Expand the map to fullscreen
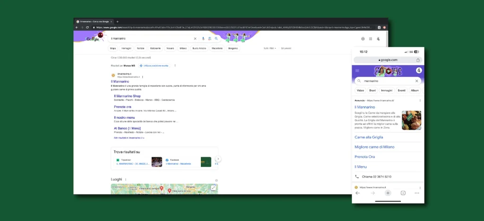Viewport: 484px width, 221px height. click(214, 188)
